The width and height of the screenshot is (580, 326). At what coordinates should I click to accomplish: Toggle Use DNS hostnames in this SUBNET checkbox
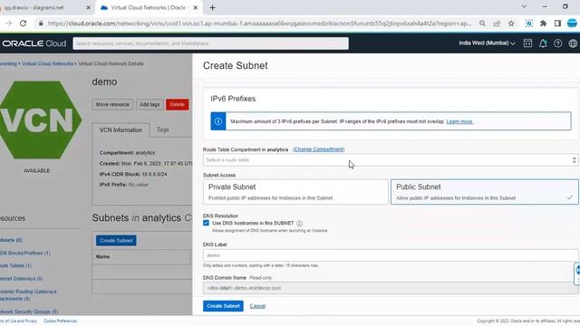click(206, 223)
